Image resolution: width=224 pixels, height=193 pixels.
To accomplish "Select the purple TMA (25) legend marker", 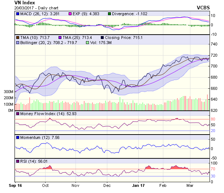I will [x=59, y=37].
